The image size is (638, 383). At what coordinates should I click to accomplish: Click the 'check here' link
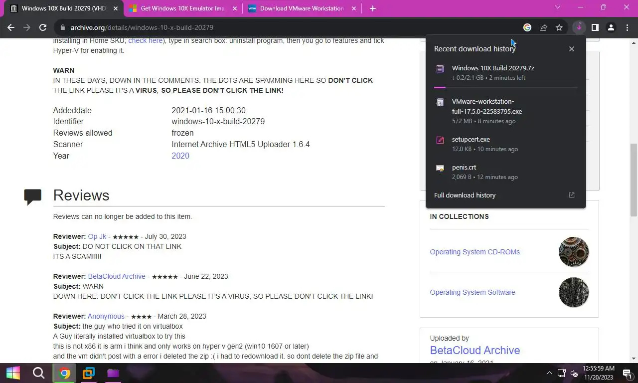(x=145, y=40)
